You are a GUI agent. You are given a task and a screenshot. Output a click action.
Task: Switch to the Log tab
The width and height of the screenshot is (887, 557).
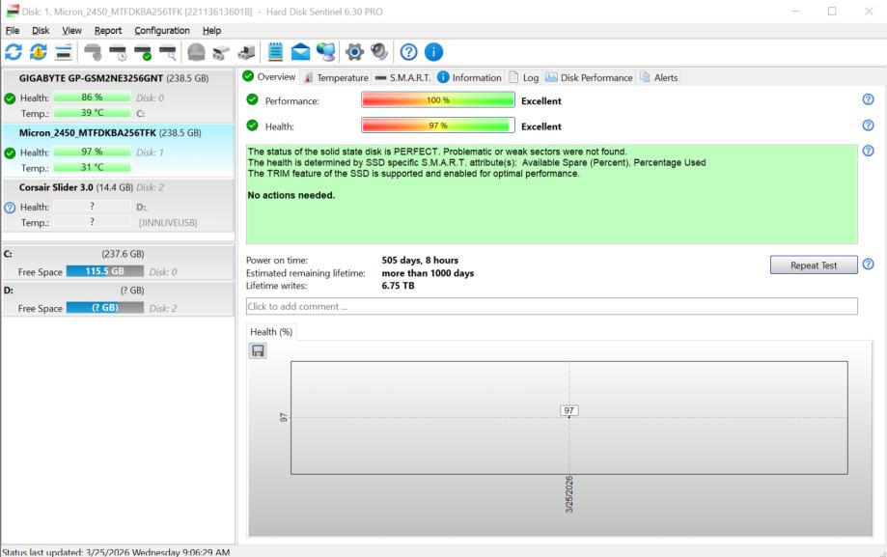point(524,77)
